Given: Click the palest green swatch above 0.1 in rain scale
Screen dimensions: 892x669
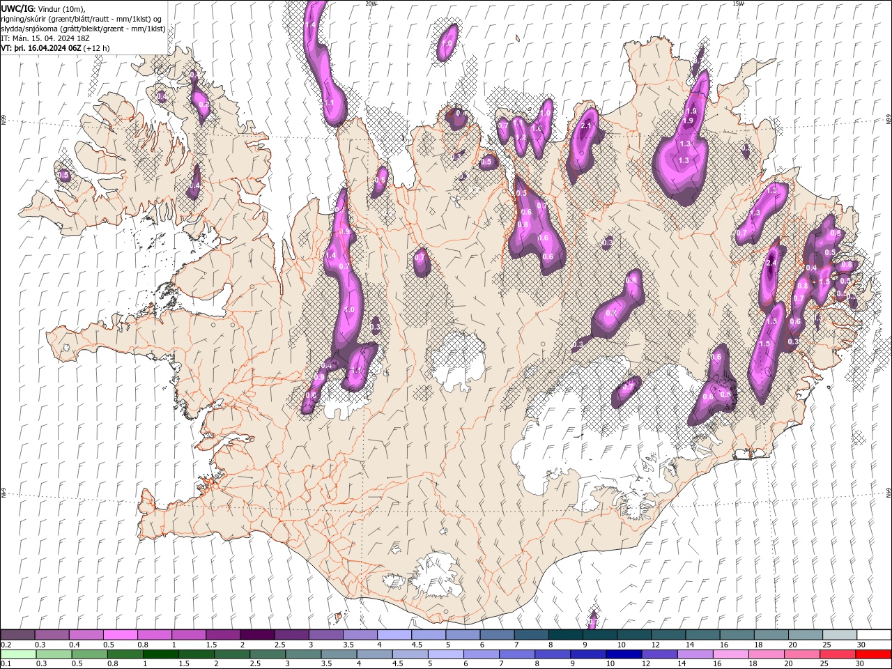Looking at the screenshot, I should point(18,654).
